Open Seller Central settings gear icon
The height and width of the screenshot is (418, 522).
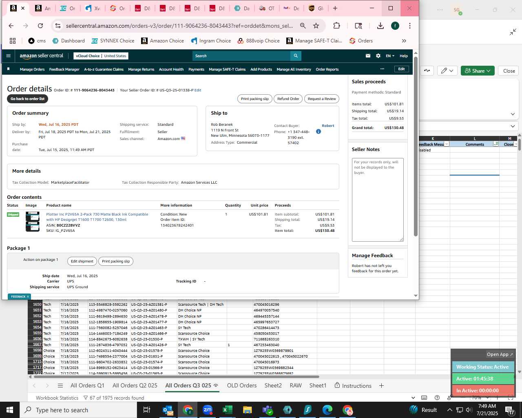378,56
